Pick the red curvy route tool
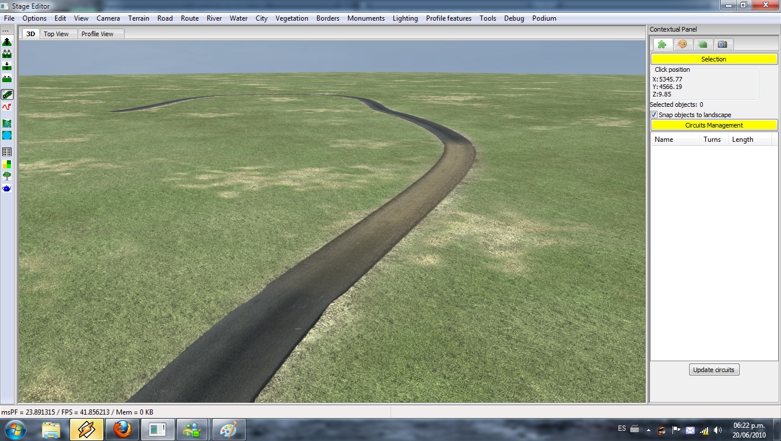The height and width of the screenshot is (441, 781). tap(7, 107)
